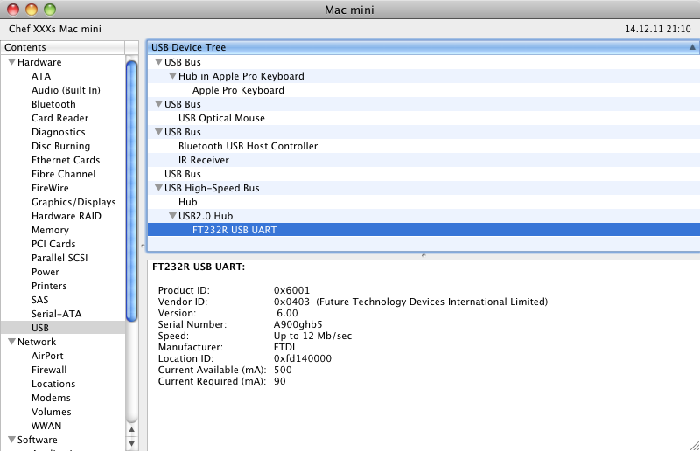
Task: Select Hardware RAID entry
Action: pyautogui.click(x=66, y=216)
